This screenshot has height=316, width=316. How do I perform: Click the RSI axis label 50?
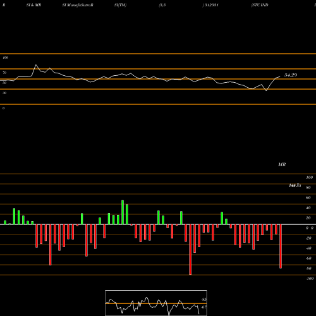[x=4, y=83]
